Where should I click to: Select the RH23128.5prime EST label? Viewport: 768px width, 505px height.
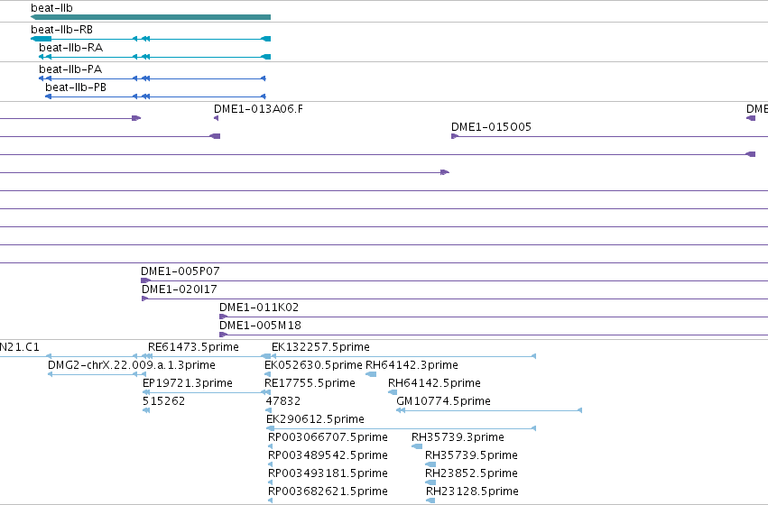pyautogui.click(x=472, y=491)
